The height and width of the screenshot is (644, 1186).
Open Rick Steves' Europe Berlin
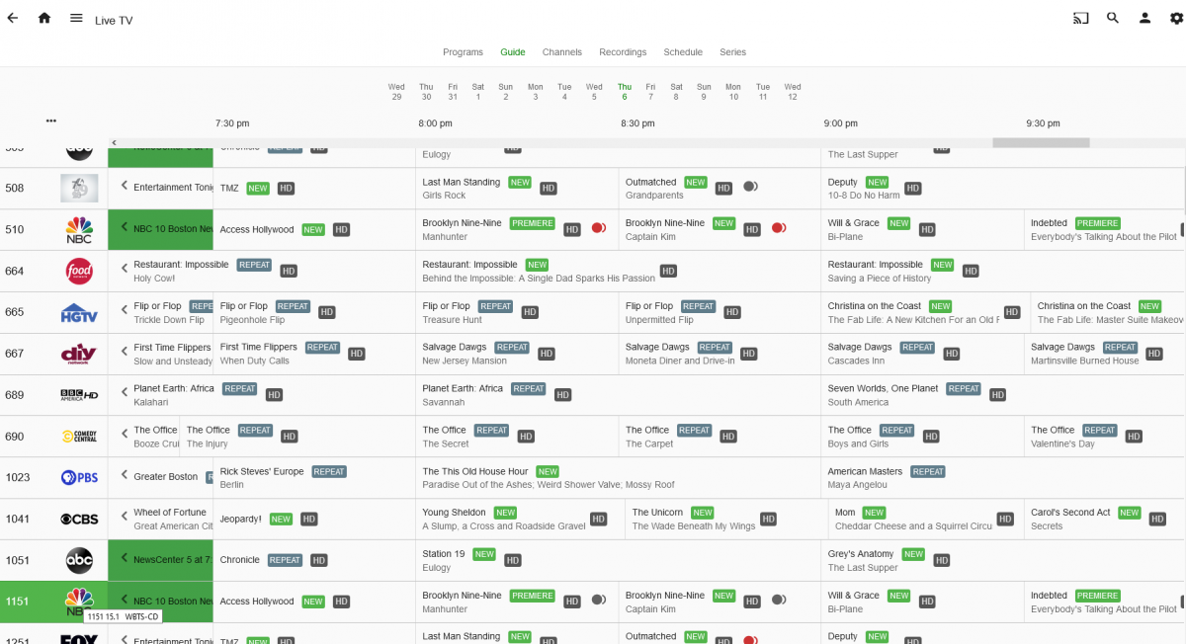pyautogui.click(x=314, y=478)
